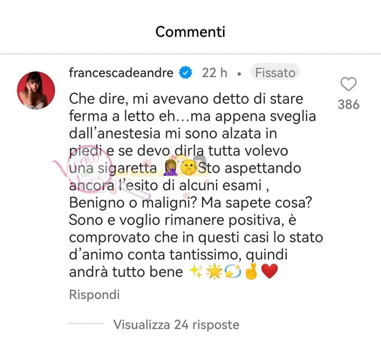Click the glowing star emoji
The image size is (381, 347).
215,272
